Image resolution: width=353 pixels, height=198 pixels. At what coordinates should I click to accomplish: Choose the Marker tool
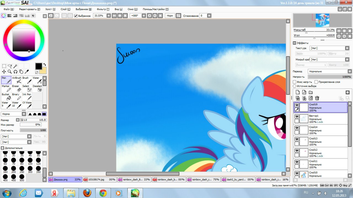point(6,88)
